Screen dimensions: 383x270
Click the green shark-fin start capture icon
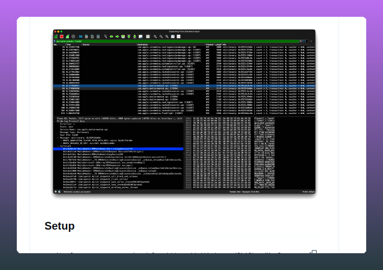pyautogui.click(x=56, y=36)
